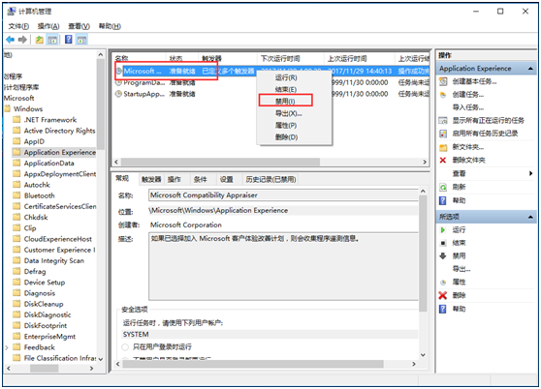This screenshot has height=389, width=541.
Task: Click the Back arrow toolbar icon
Action: point(11,40)
